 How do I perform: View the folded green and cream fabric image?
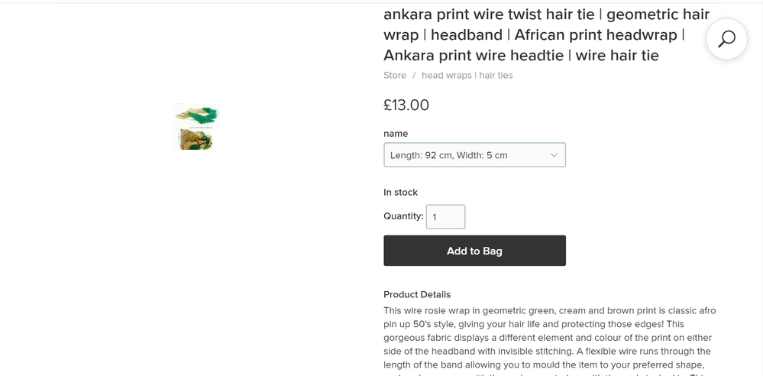196,139
